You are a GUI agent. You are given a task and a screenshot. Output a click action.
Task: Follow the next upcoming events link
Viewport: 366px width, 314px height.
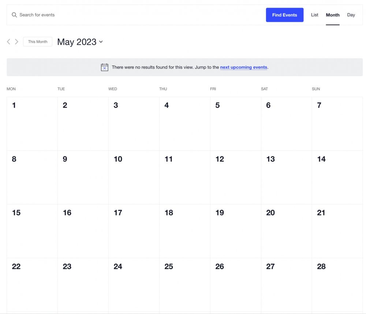[x=243, y=67]
